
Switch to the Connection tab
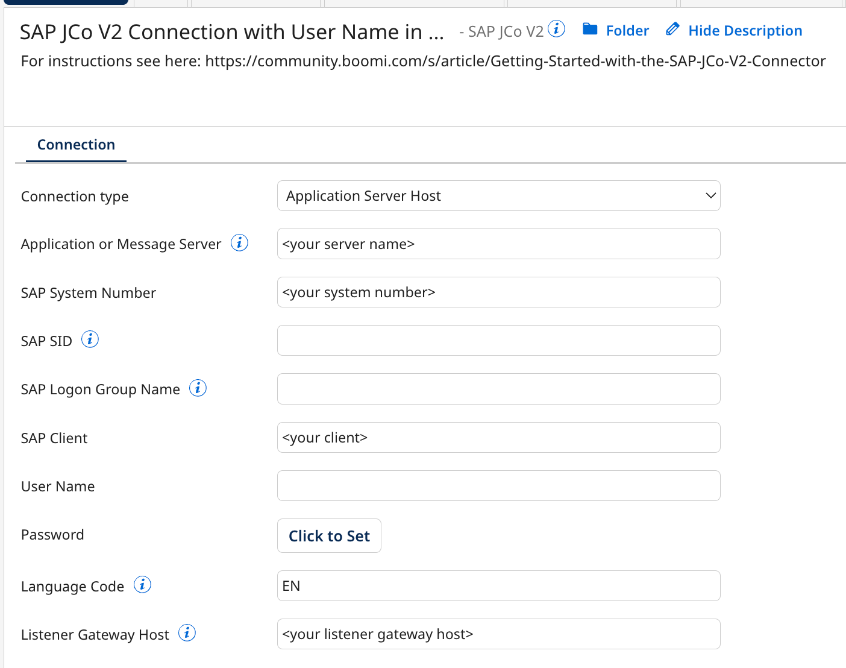pos(76,144)
